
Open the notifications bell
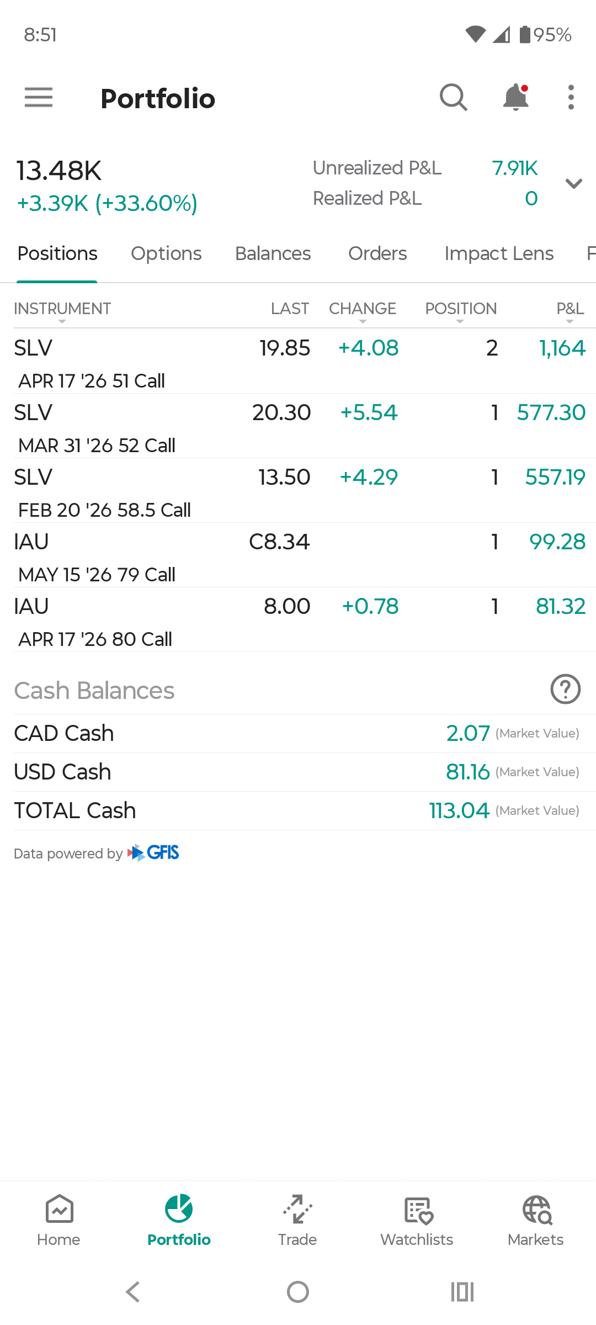(x=515, y=98)
